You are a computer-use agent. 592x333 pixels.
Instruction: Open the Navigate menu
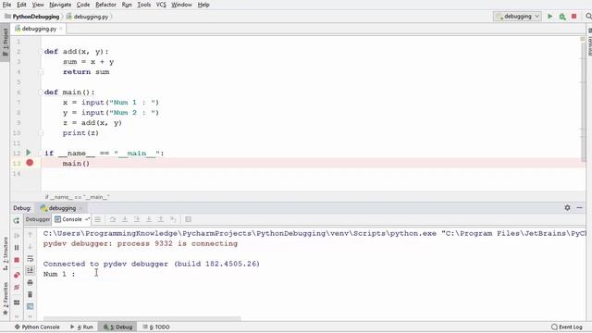coord(60,5)
